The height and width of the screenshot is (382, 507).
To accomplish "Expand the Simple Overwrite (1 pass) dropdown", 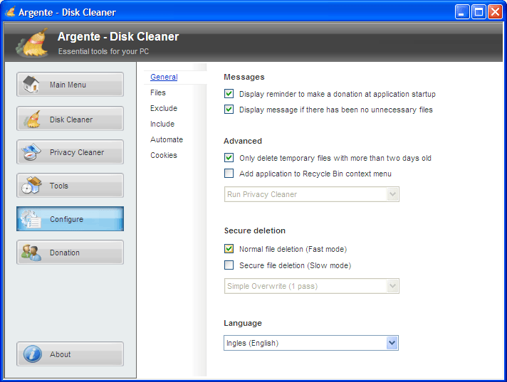I will pos(312,286).
